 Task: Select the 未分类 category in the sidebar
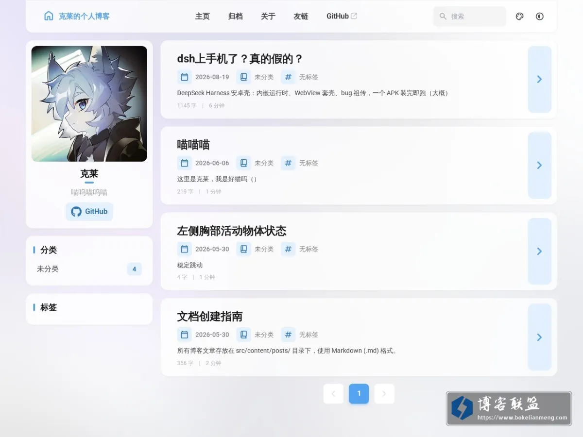pyautogui.click(x=89, y=269)
